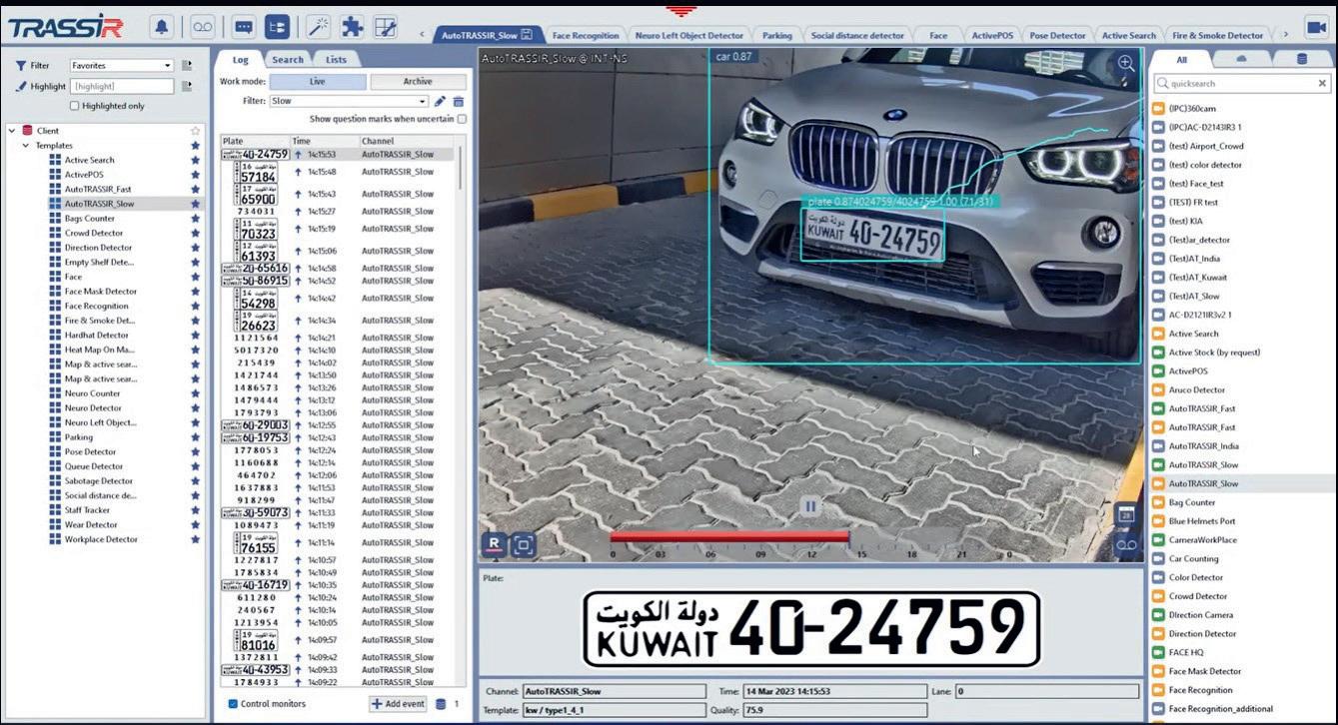Click the Add event button
Viewport: 1338px width, 725px height.
[x=399, y=704]
